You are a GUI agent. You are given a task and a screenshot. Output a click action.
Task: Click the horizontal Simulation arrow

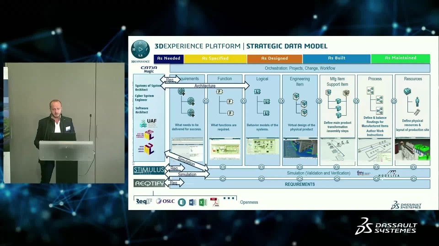pos(187,174)
